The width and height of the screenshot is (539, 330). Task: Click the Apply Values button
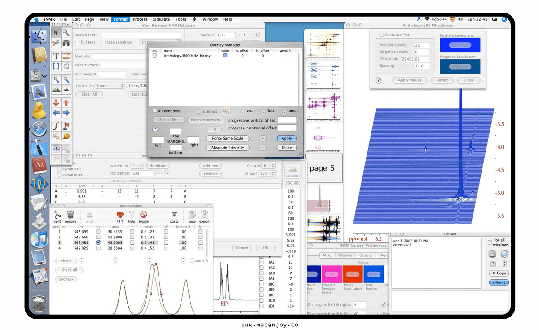tap(410, 80)
